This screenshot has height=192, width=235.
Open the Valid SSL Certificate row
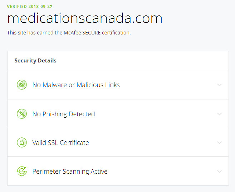pyautogui.click(x=118, y=142)
